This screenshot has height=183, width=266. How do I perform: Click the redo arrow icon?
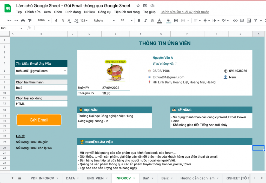(x=16, y=21)
